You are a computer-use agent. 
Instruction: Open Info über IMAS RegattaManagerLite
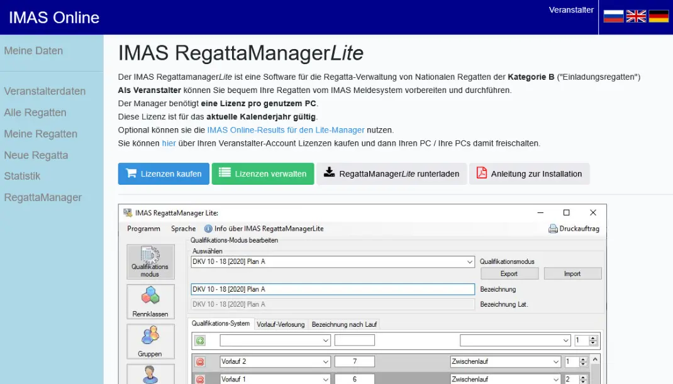[264, 229]
